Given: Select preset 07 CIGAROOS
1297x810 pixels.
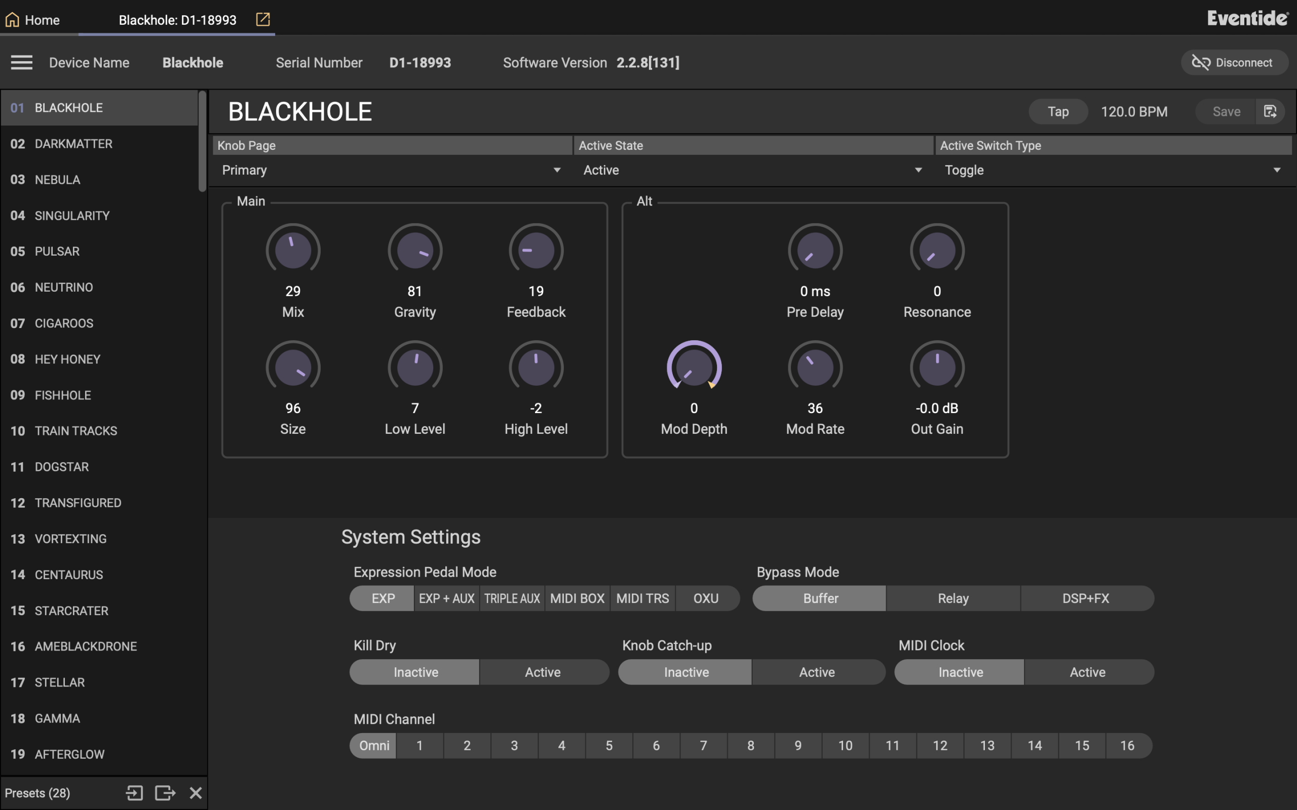Looking at the screenshot, I should 100,323.
